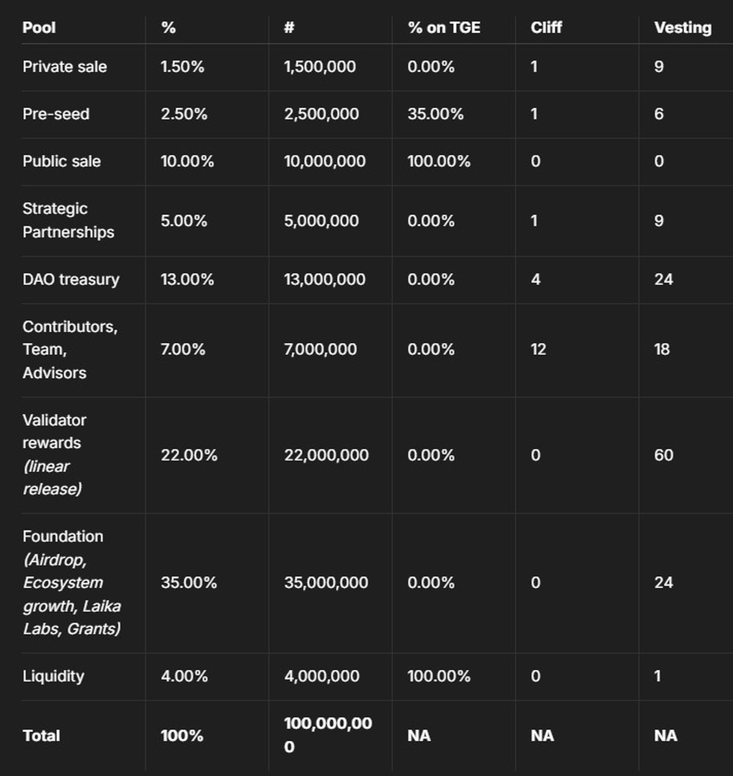Image resolution: width=733 pixels, height=776 pixels.
Task: Click the Liquidity row label
Action: tap(53, 676)
